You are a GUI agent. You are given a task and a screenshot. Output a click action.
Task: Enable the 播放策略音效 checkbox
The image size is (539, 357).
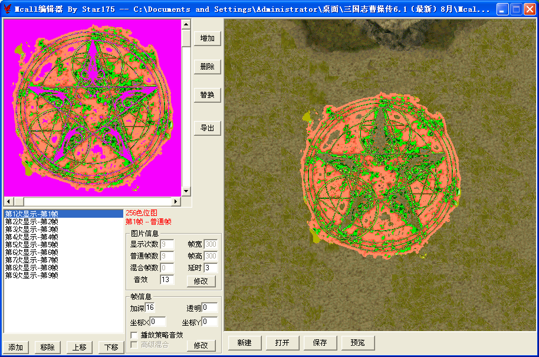click(x=134, y=335)
